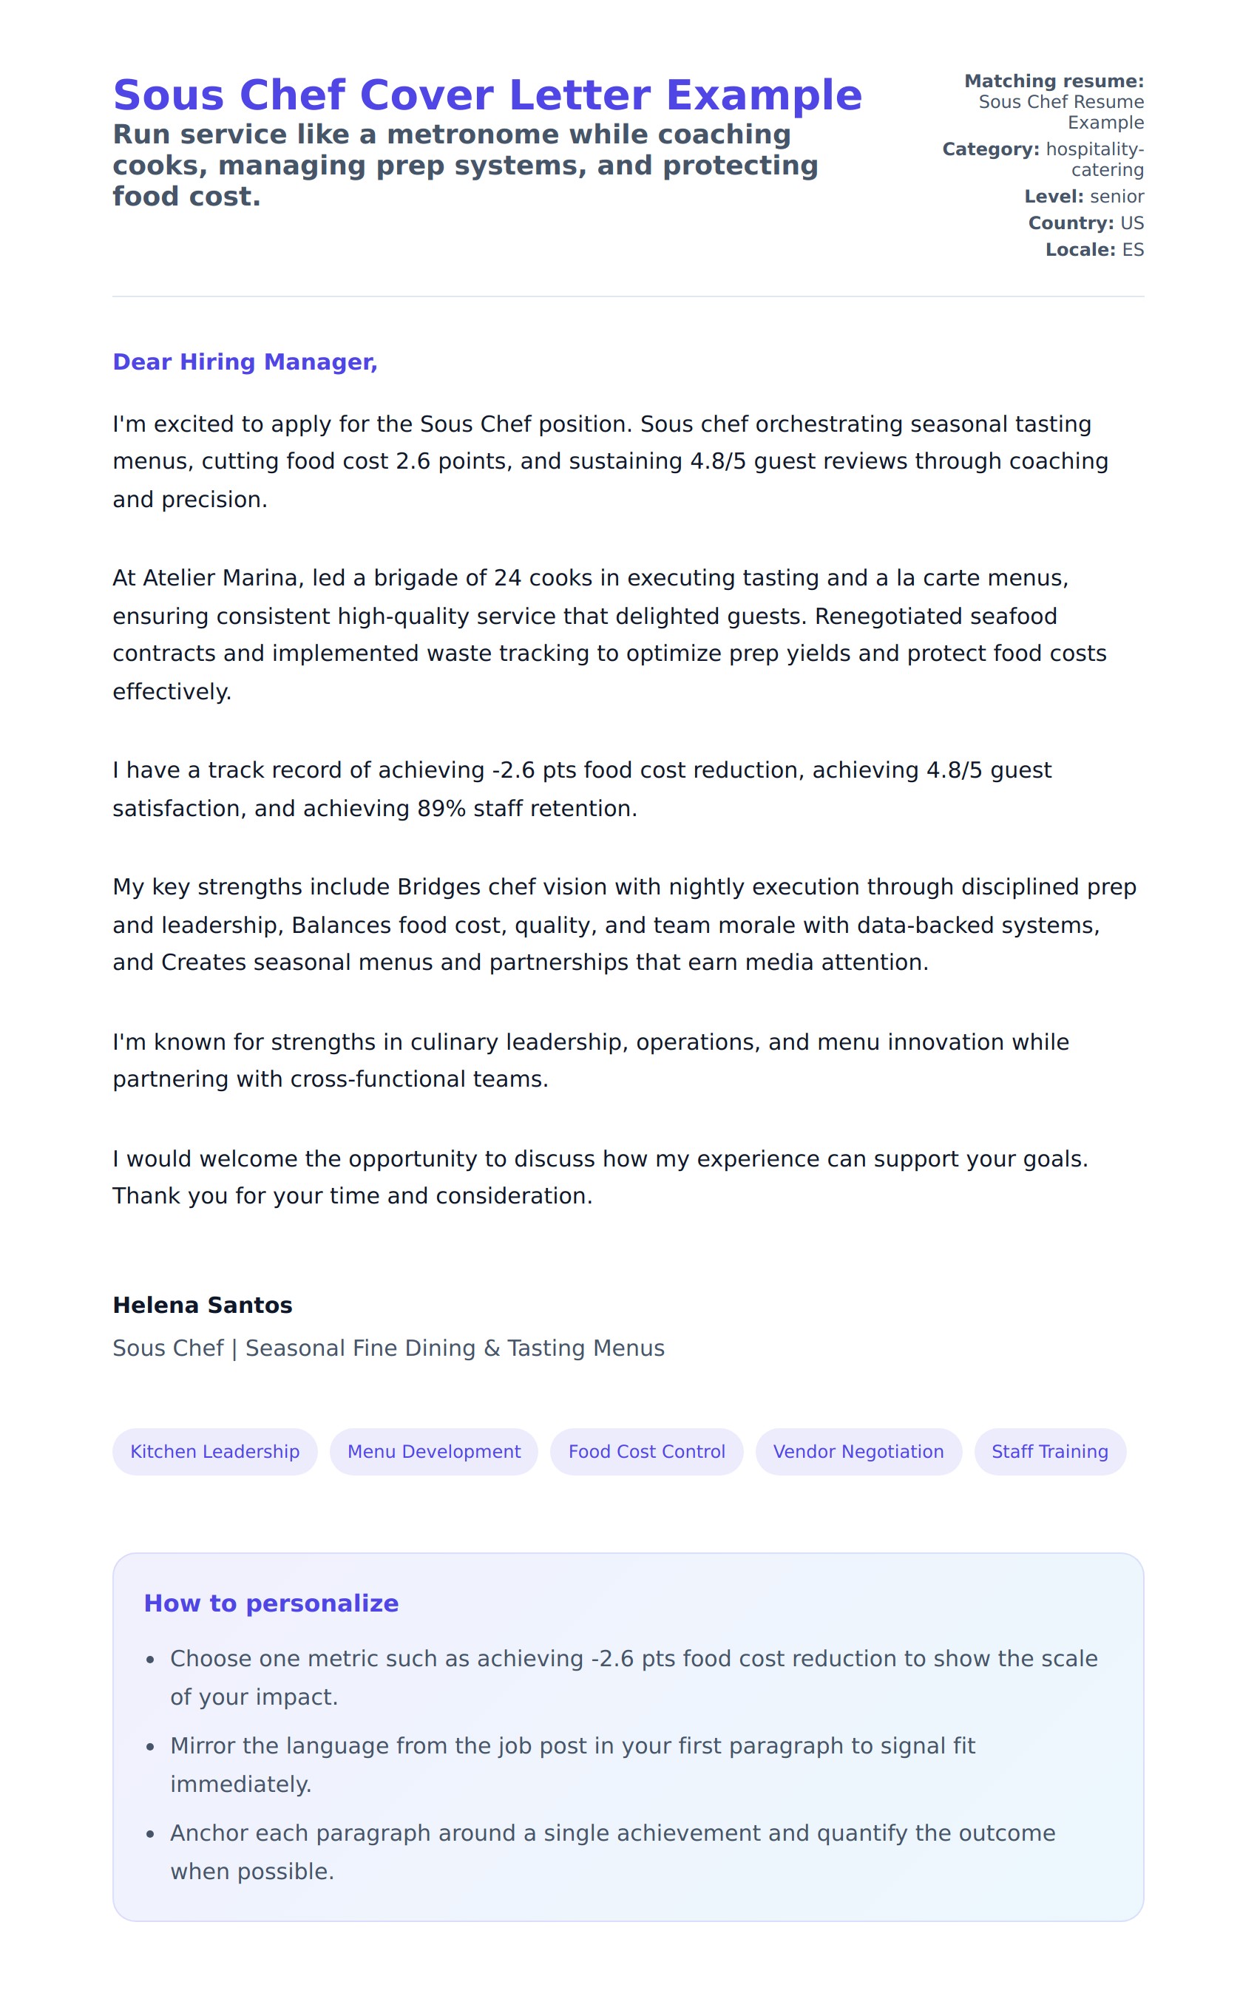The image size is (1257, 1993).
Task: Click the Dear Hiring Manager greeting
Action: click(x=245, y=361)
